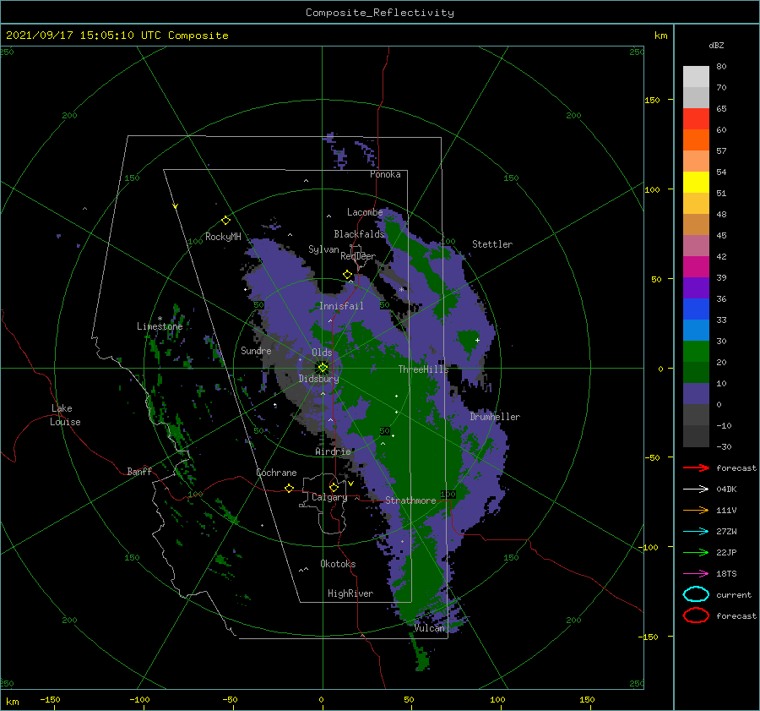Click the Olds city label
The height and width of the screenshot is (711, 760).
(x=322, y=353)
